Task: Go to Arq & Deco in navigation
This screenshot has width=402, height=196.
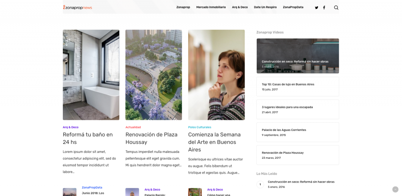Action: (x=240, y=7)
